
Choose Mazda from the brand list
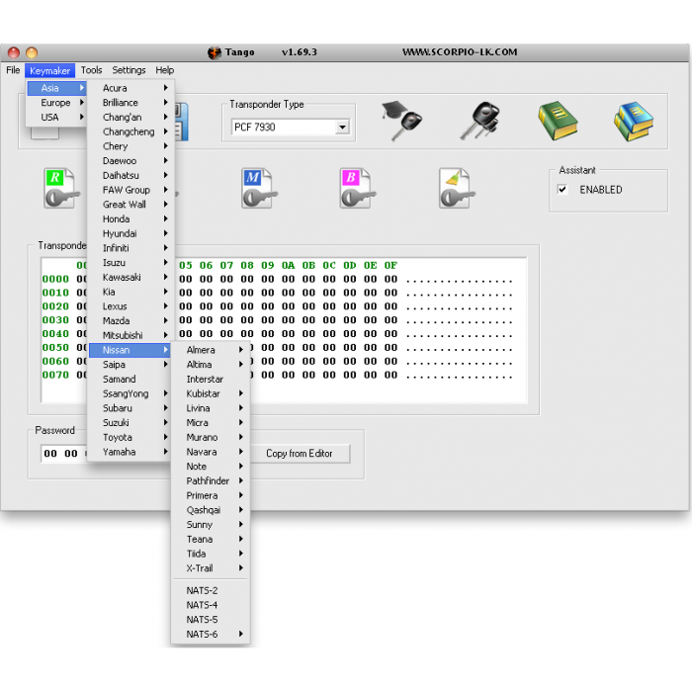pos(131,321)
